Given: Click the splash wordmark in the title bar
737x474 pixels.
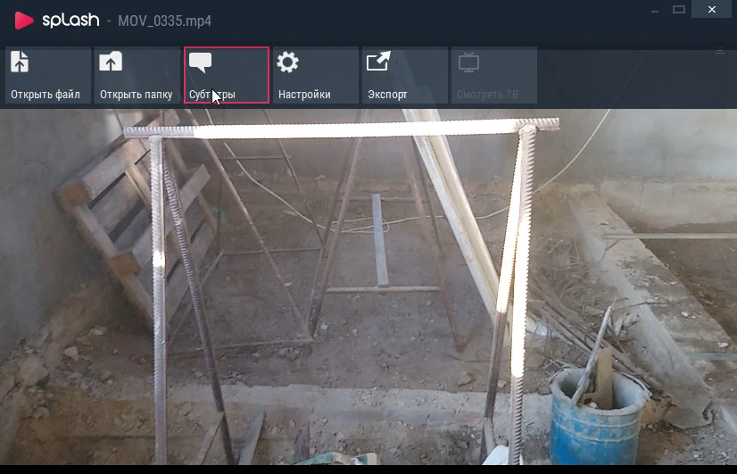Looking at the screenshot, I should pos(71,21).
